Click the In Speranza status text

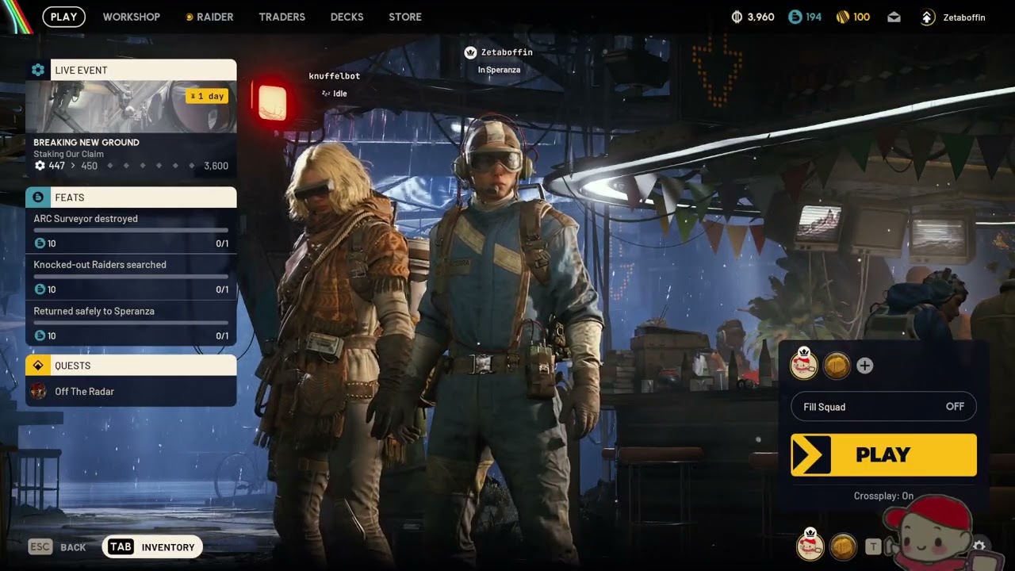pyautogui.click(x=499, y=70)
